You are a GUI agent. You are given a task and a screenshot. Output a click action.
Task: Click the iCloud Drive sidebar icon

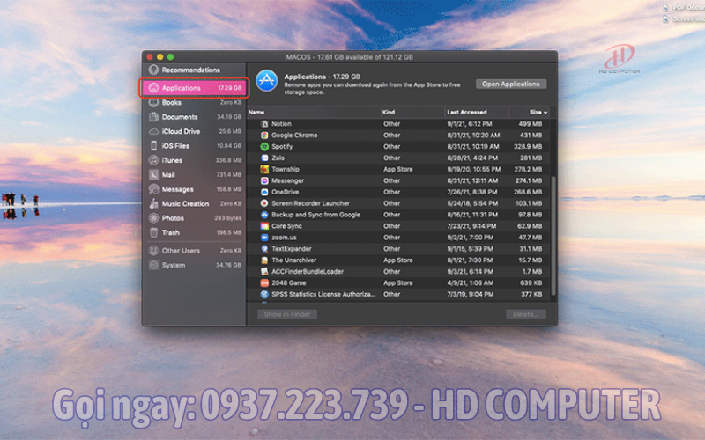[x=153, y=131]
